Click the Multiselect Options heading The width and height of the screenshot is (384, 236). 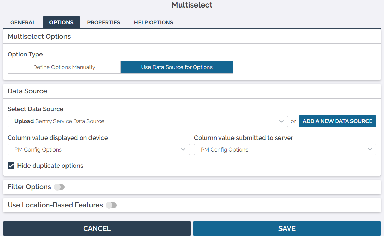tap(39, 36)
